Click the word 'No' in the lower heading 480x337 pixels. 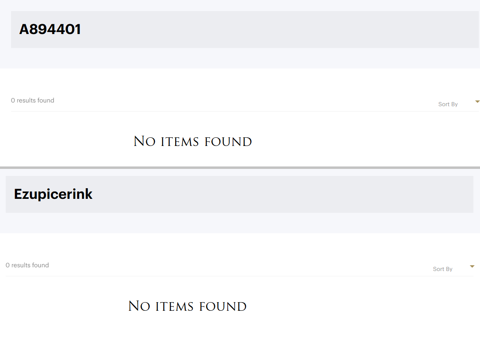coord(139,307)
